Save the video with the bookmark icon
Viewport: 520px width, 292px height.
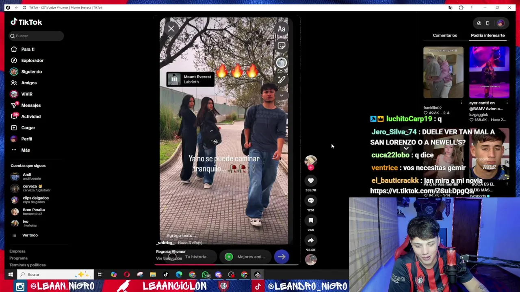[311, 220]
